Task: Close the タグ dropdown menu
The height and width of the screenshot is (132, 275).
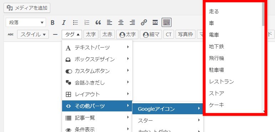Action: click(x=72, y=34)
